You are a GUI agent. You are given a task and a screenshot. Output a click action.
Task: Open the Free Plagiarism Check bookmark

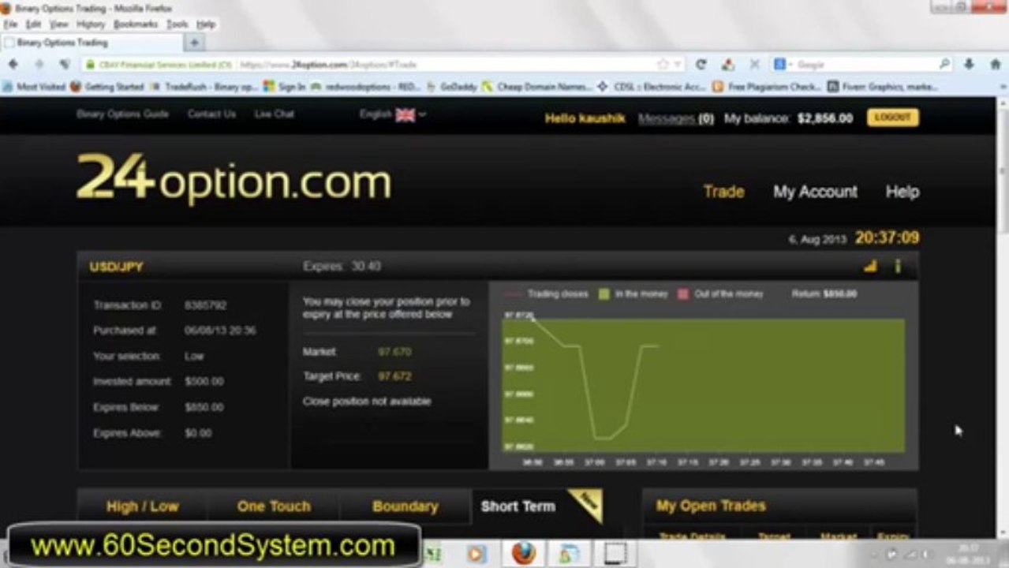766,87
